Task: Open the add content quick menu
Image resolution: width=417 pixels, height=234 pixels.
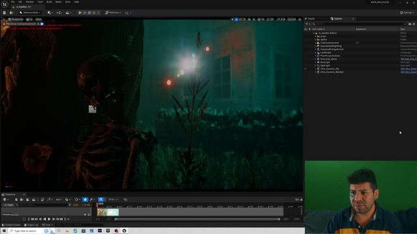Action: [x=50, y=13]
